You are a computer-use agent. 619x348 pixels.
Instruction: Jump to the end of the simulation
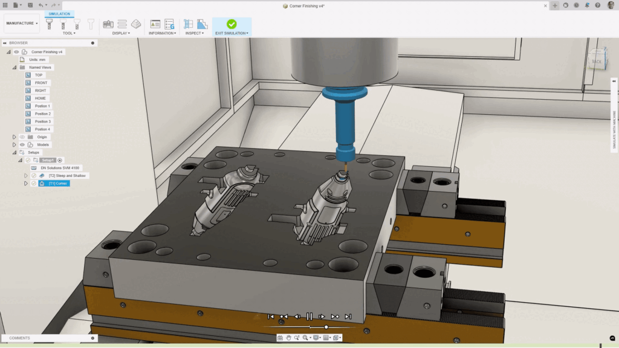point(348,317)
